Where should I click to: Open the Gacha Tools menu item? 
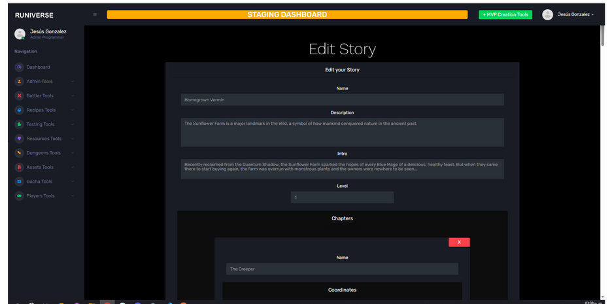39,182
